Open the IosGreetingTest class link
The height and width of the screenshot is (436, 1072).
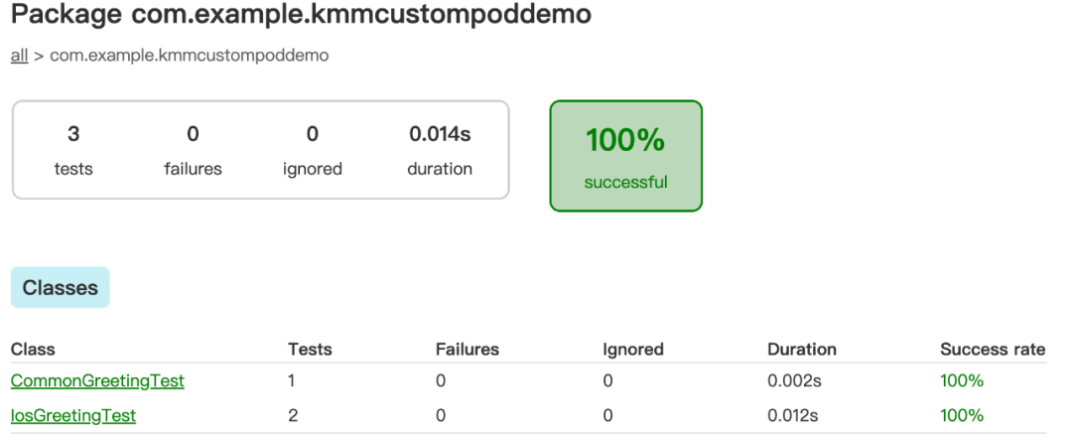pyautogui.click(x=73, y=415)
